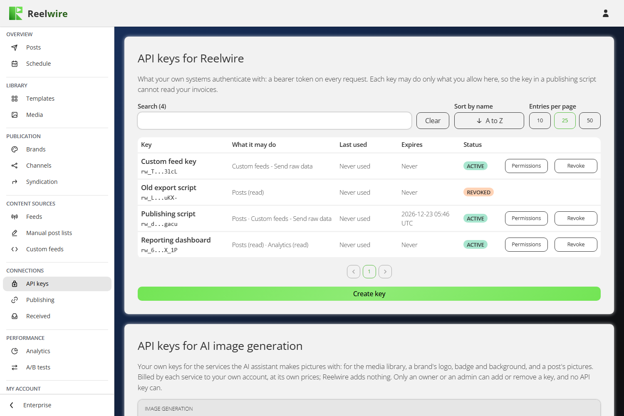624x416 pixels.
Task: Open Syndication page
Action: pos(57,182)
